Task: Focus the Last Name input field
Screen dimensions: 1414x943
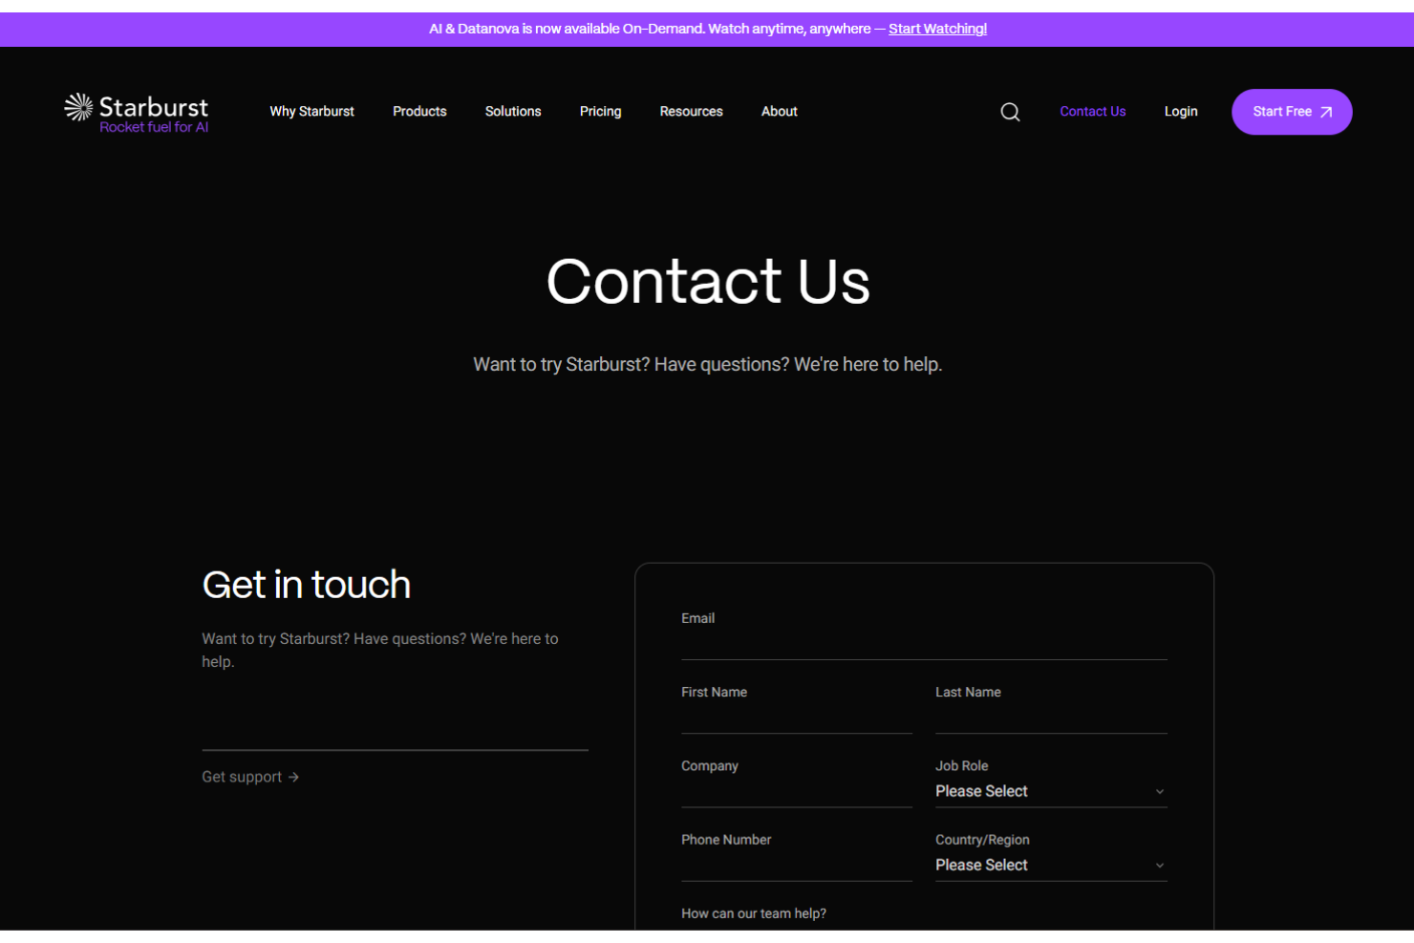Action: [1051, 718]
